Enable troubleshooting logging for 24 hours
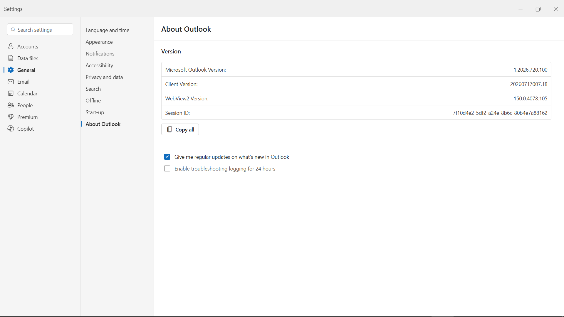The width and height of the screenshot is (564, 317). (x=167, y=168)
